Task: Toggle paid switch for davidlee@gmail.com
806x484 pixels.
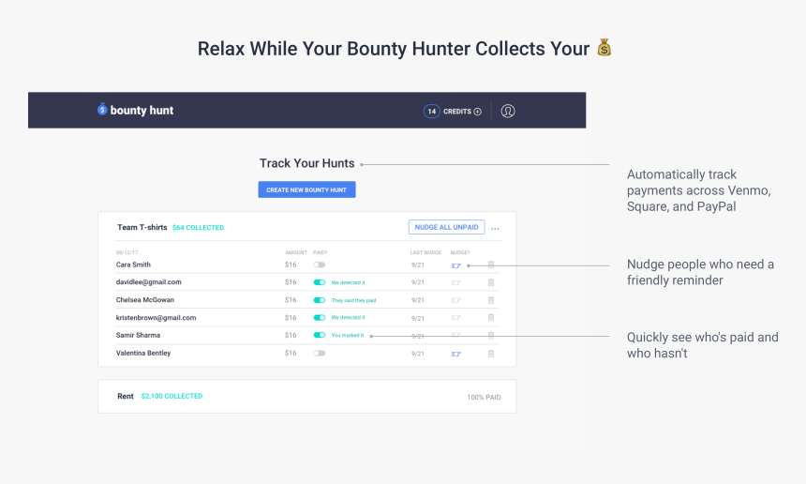Action: pos(320,282)
